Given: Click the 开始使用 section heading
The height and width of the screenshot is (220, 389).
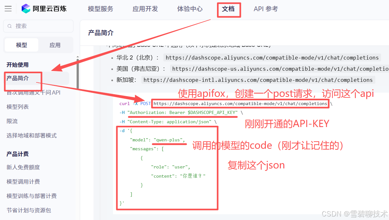Looking at the screenshot, I should [18, 65].
